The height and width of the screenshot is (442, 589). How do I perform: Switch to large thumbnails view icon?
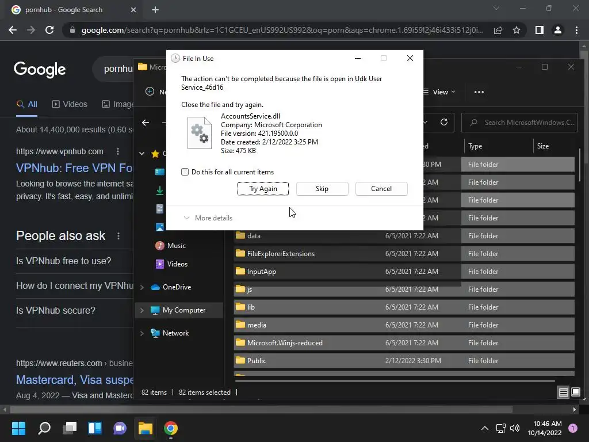pyautogui.click(x=575, y=393)
